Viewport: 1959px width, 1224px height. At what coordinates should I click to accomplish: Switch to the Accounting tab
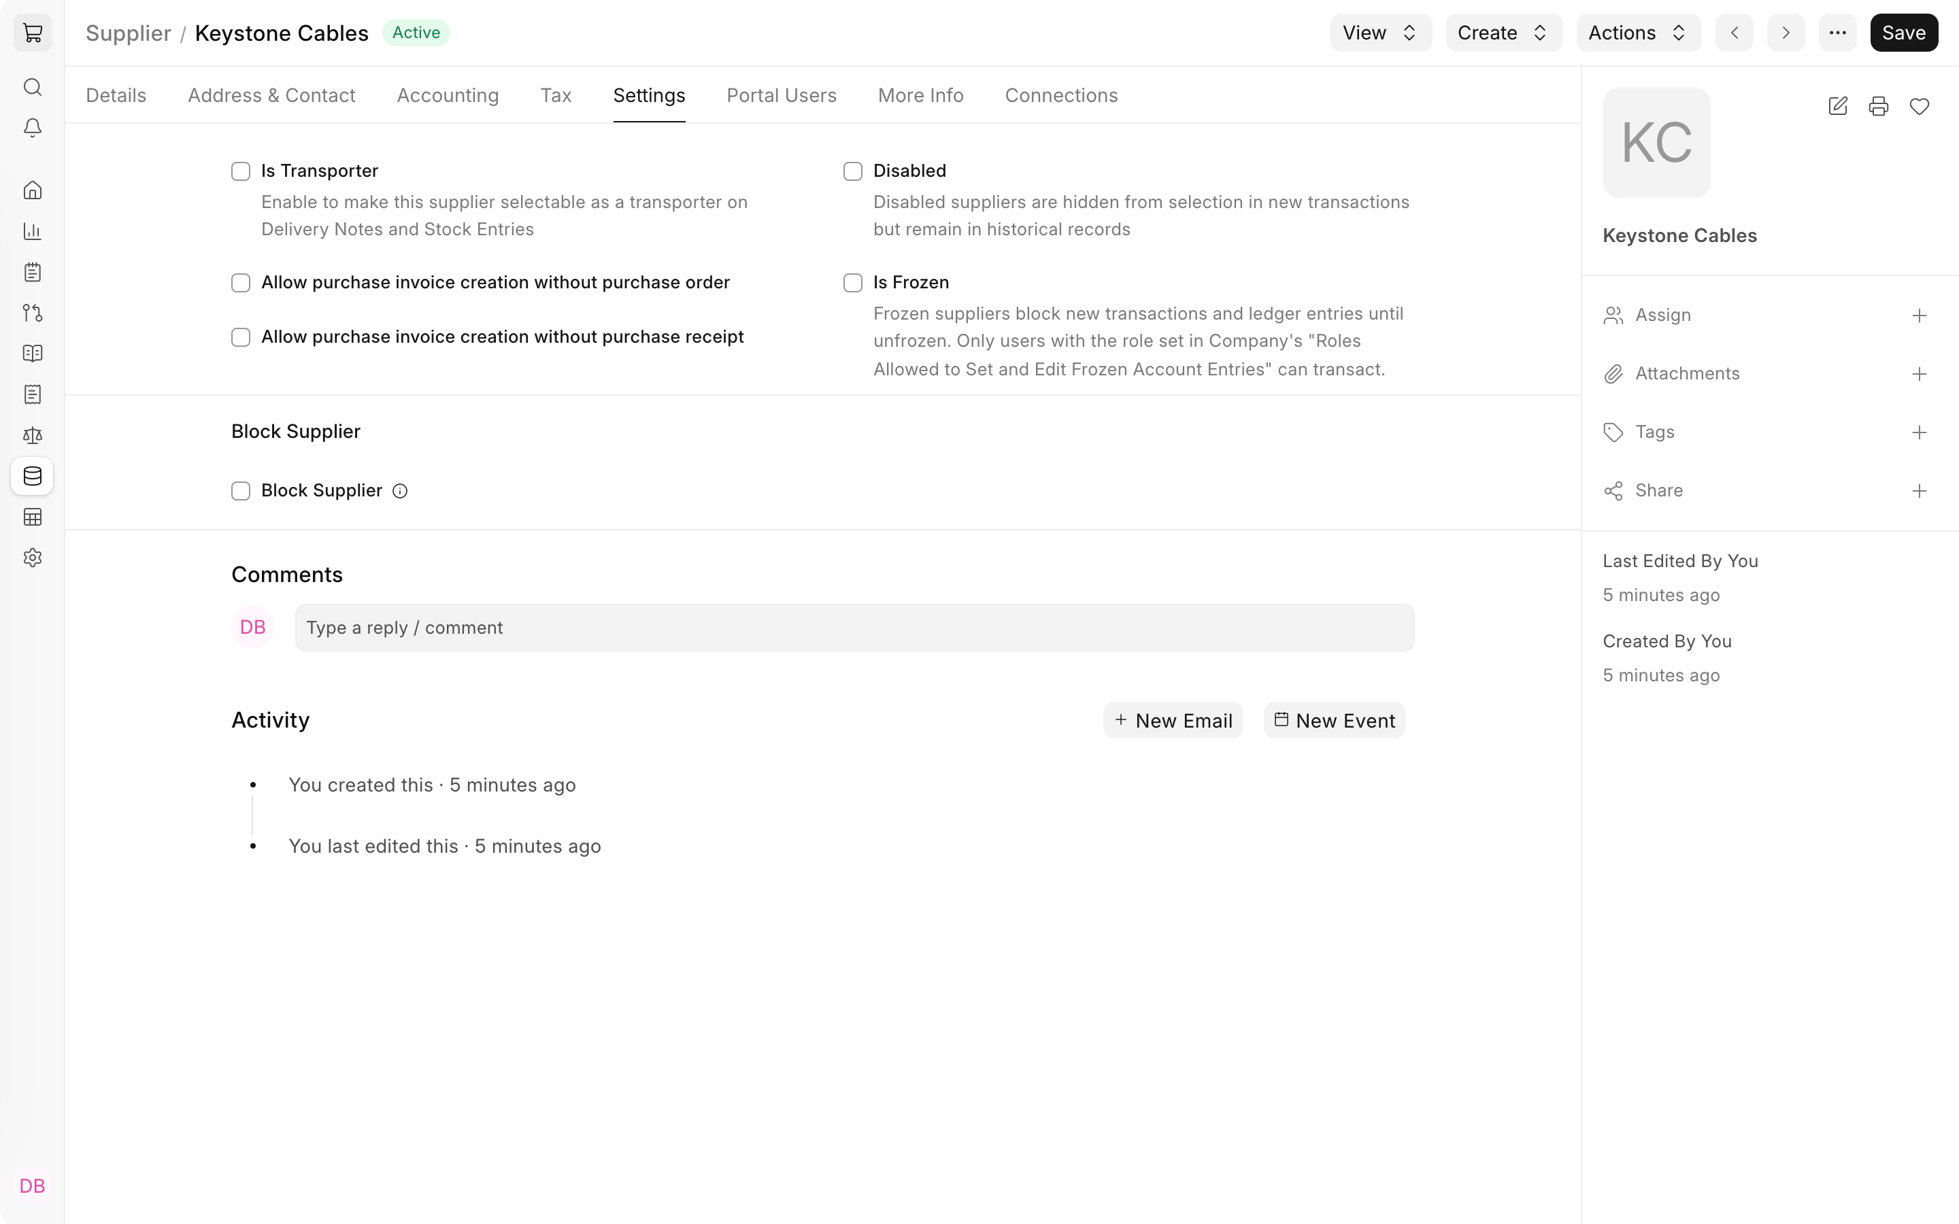448,95
